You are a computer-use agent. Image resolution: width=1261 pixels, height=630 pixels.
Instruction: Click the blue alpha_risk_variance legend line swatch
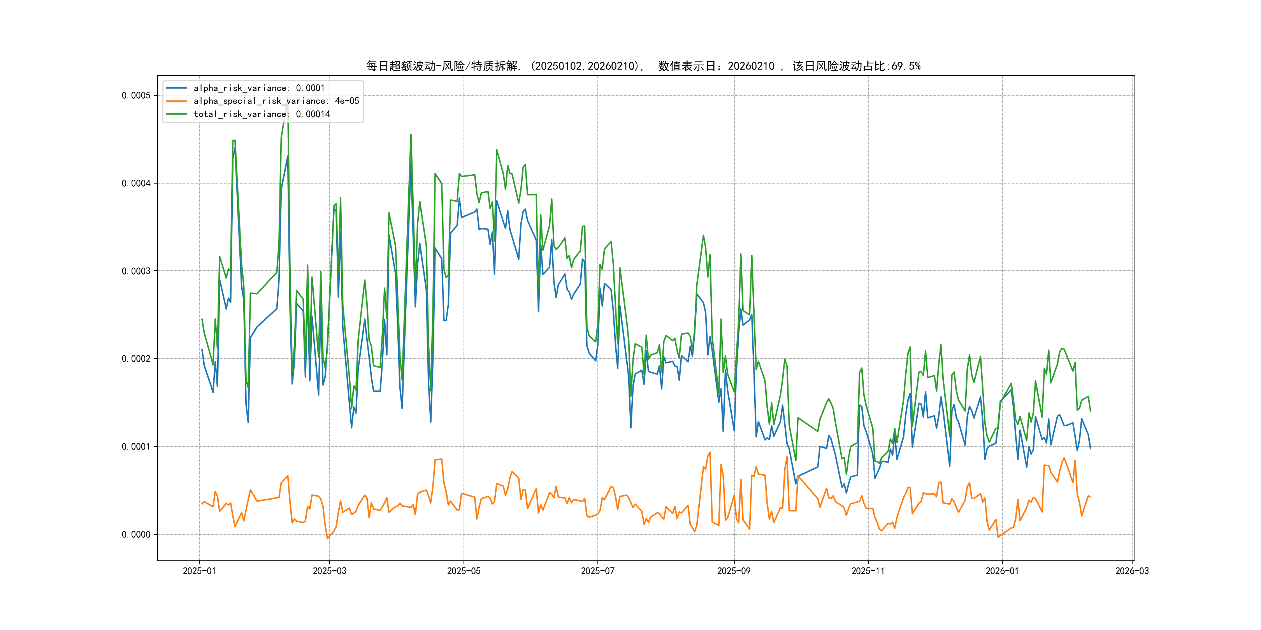(176, 88)
